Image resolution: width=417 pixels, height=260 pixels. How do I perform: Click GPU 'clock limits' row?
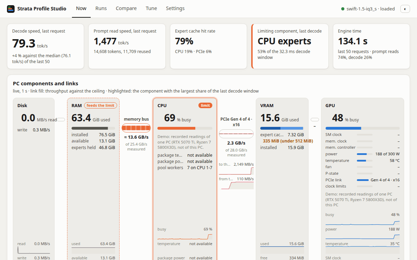point(362,186)
